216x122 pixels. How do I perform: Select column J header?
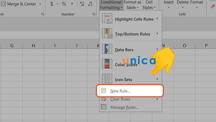click(77, 46)
